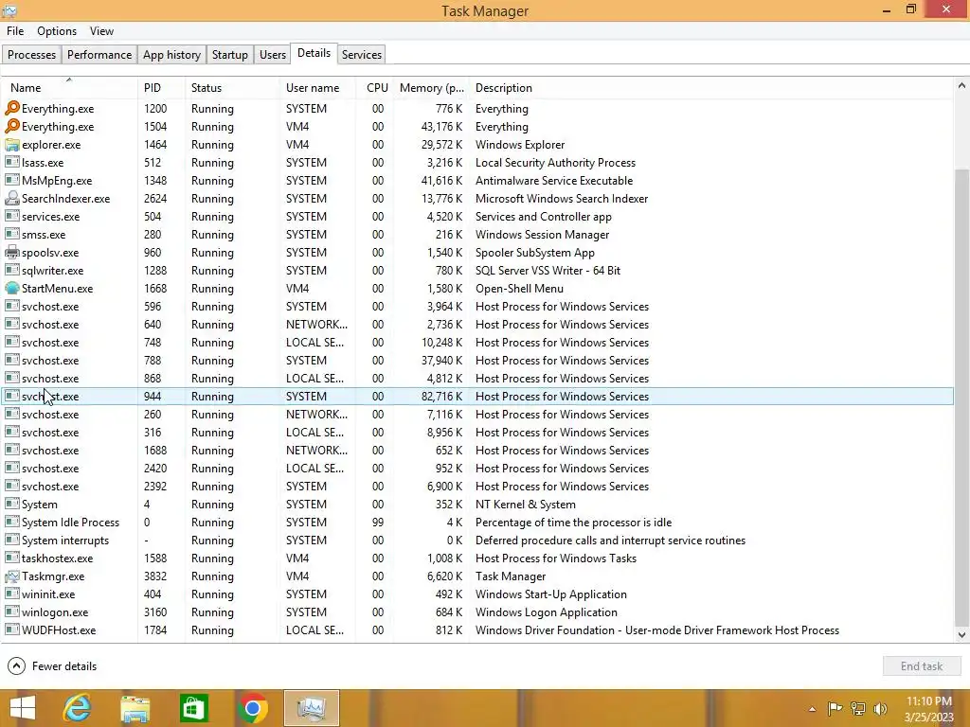Click the lsass.exe process icon
970x727 pixels.
11,163
